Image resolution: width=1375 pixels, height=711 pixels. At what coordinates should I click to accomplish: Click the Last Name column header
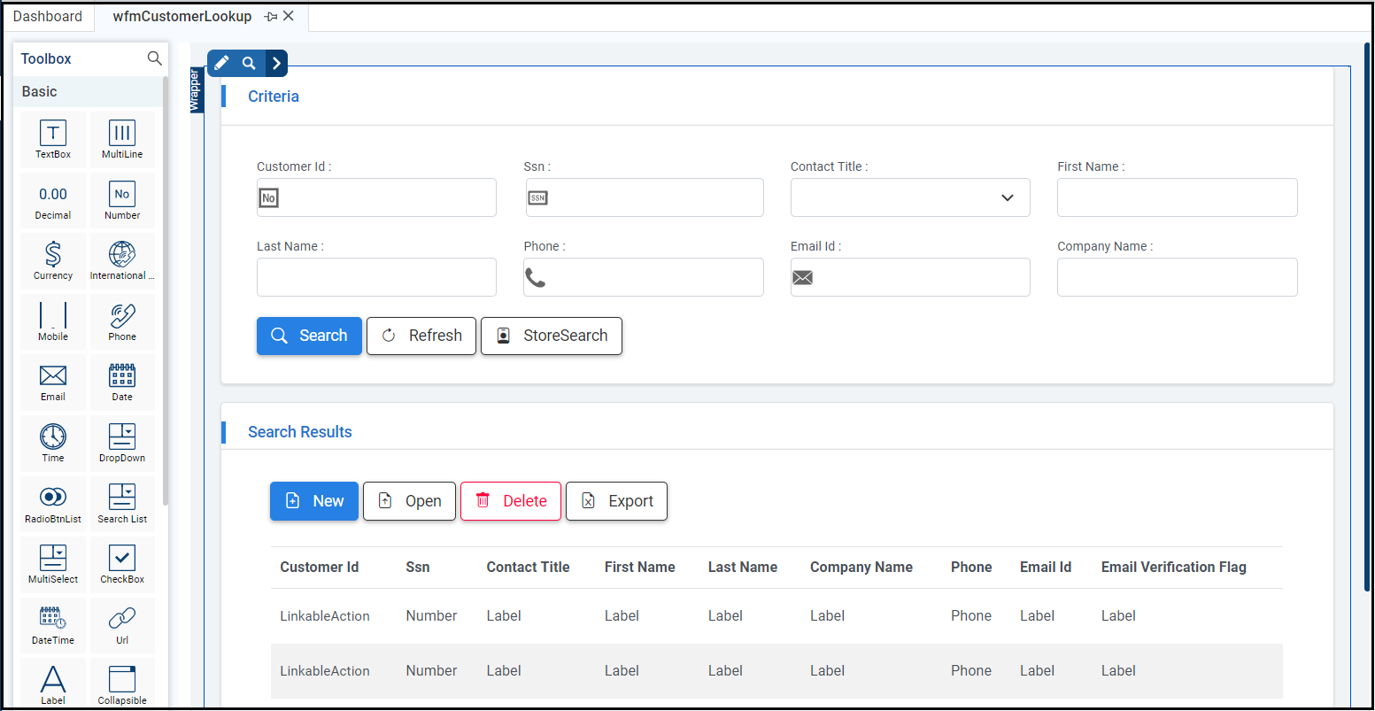click(743, 568)
